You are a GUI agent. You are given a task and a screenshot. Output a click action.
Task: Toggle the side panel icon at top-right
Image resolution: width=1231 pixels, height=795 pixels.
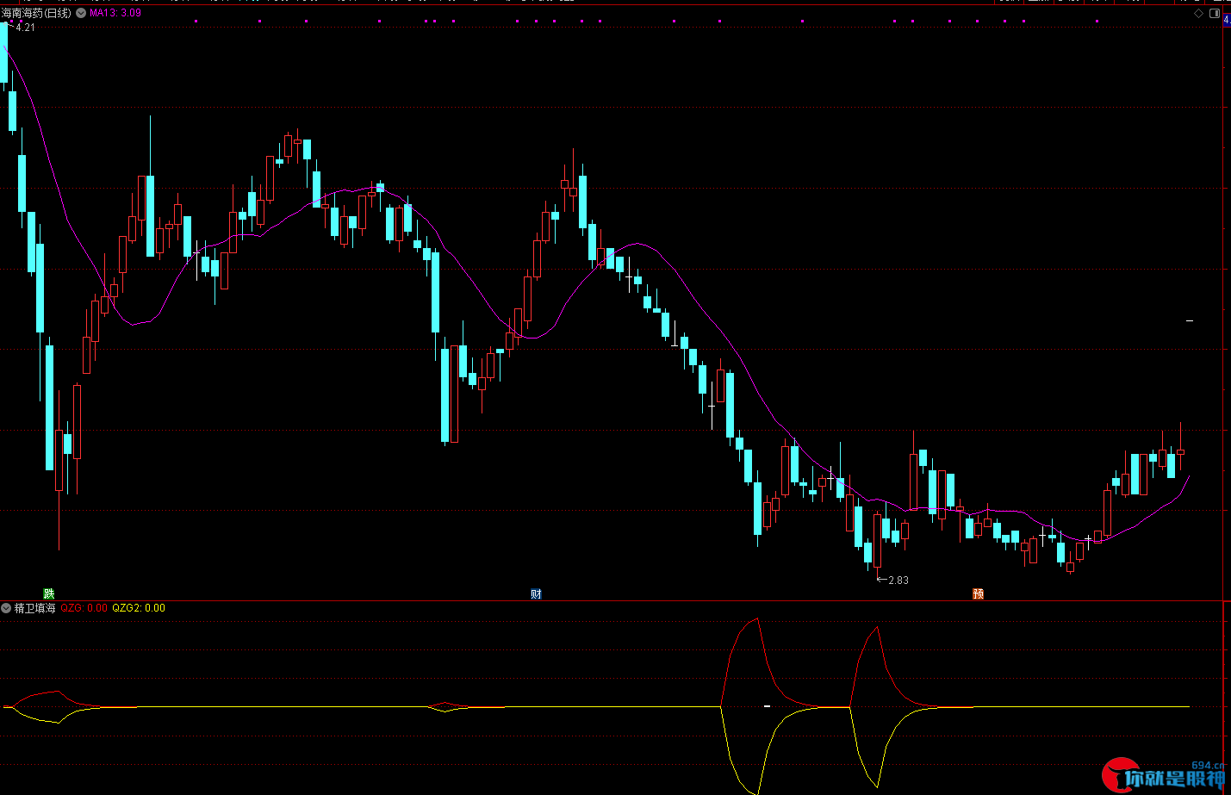click(1215, 14)
